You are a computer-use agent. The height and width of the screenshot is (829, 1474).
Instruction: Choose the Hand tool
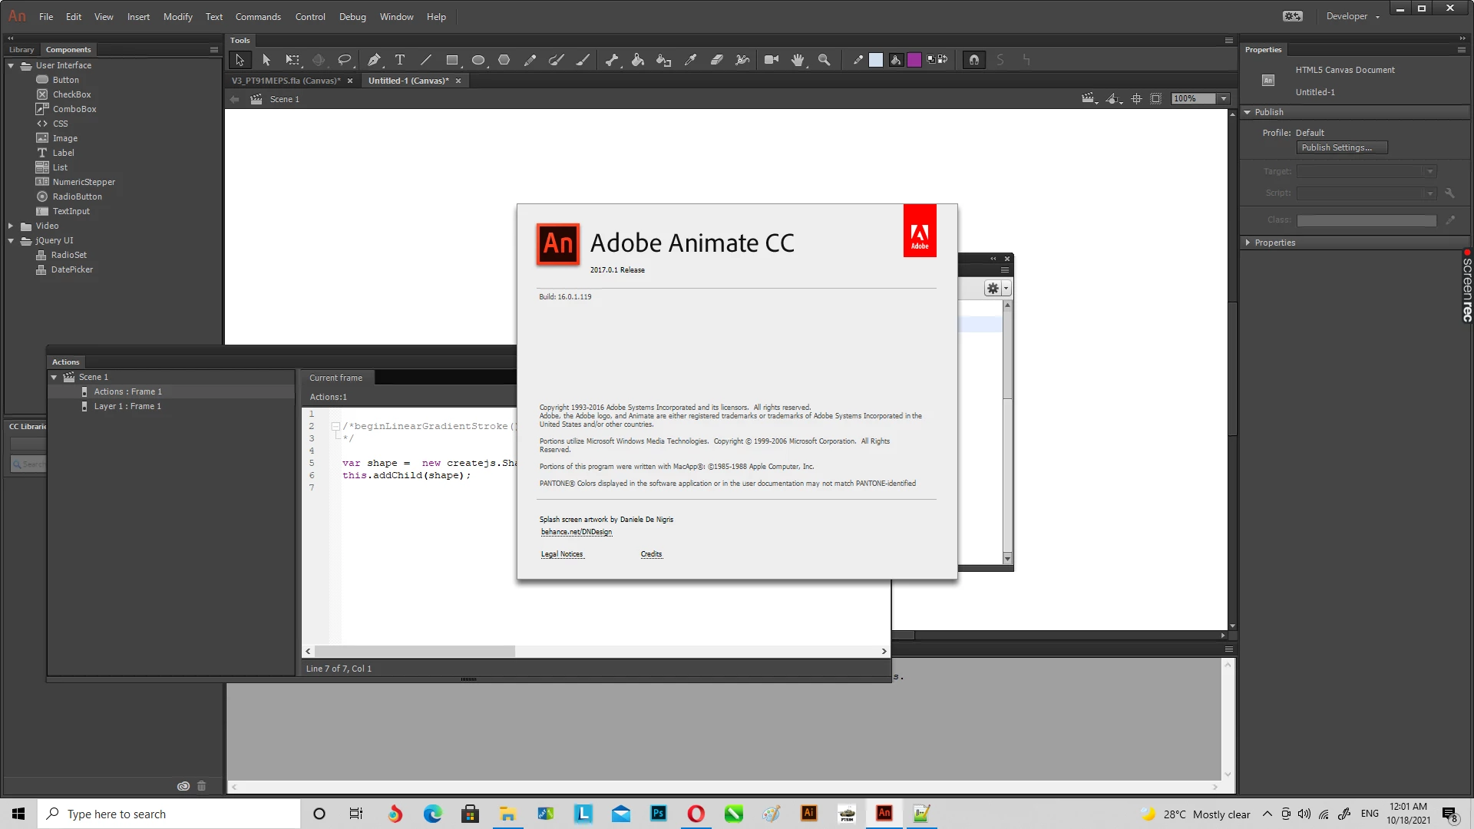(x=798, y=60)
